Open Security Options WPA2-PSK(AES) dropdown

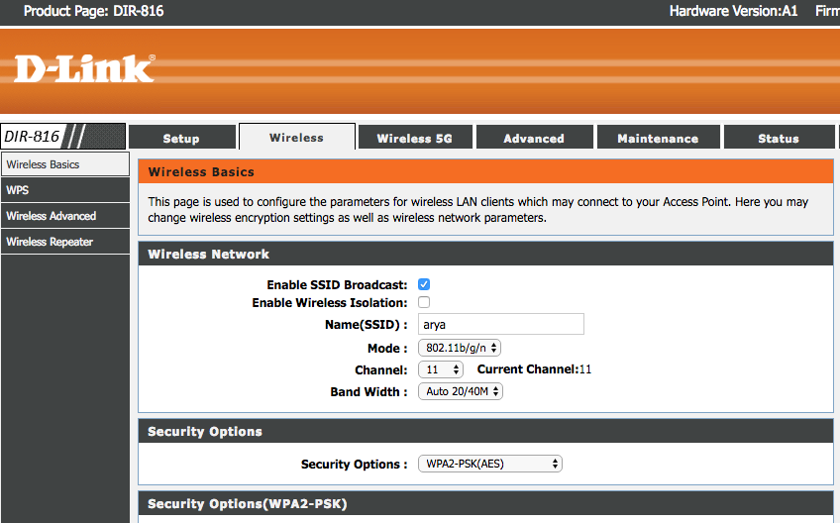489,464
